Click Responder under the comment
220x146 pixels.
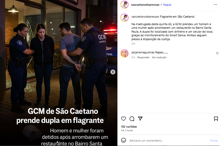click(x=143, y=57)
